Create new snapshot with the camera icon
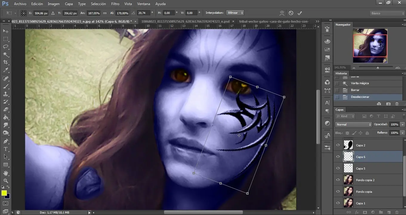406x215 pixels. 388,104
